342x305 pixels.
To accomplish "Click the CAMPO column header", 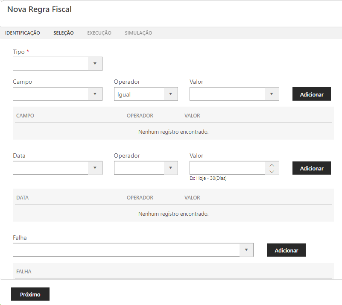I will [25, 116].
